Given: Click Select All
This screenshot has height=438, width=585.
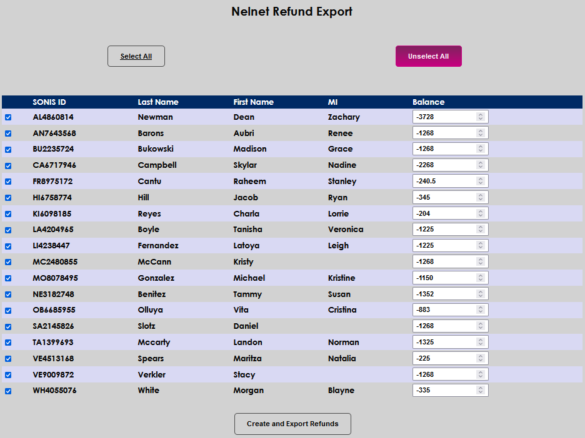Looking at the screenshot, I should 136,56.
